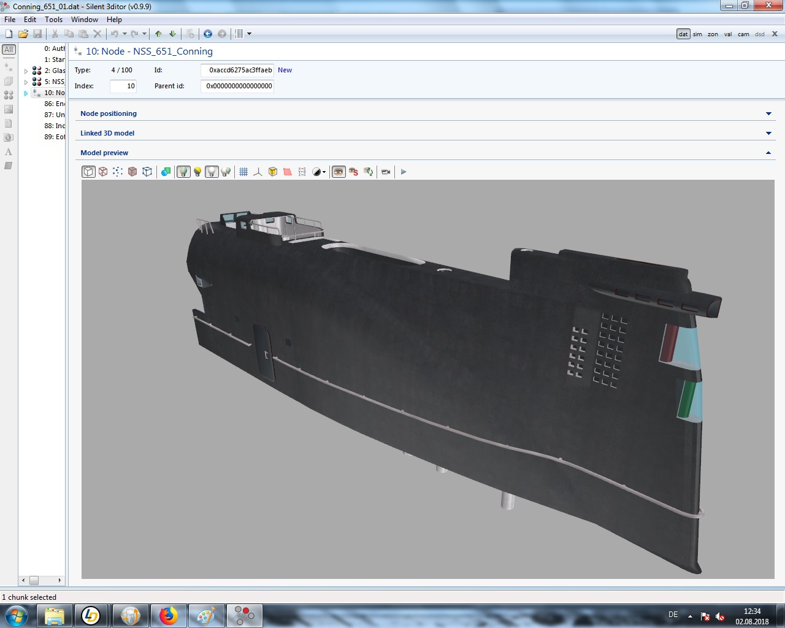Toggle the eye visibility button
Screen dimensions: 785x628
339,172
